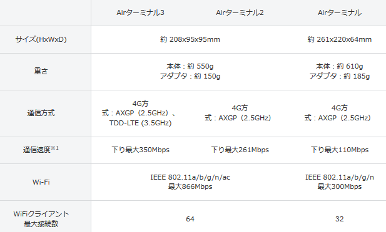This screenshot has height=232, width=386.
Task: Select the Airターミナル2 column header
Action: tap(240, 12)
